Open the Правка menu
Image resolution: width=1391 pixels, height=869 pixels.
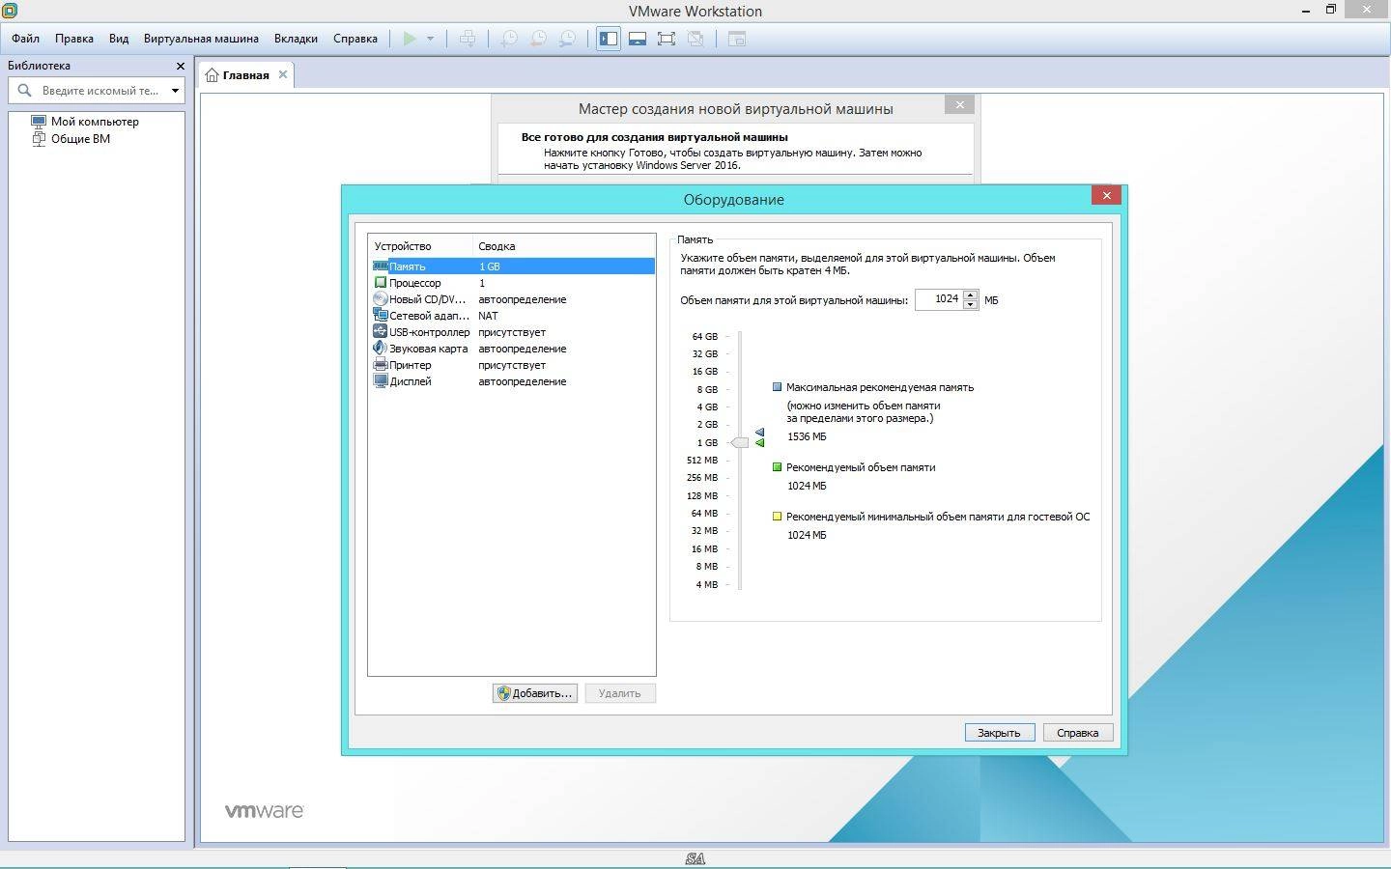tap(74, 39)
